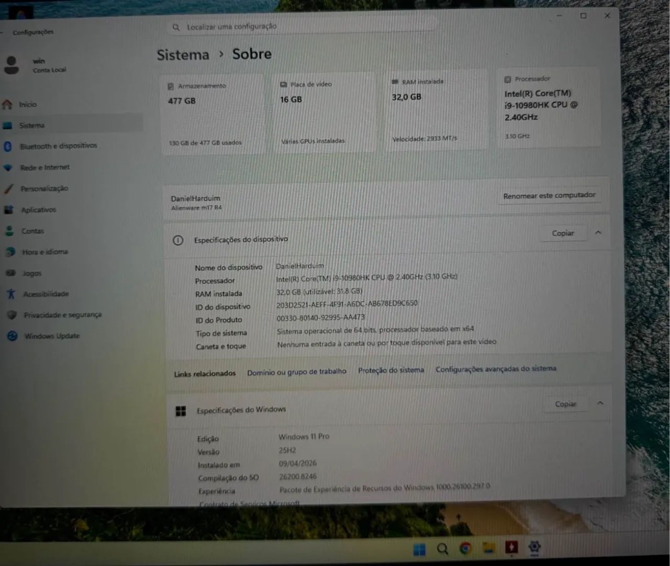Open File Explorer from the taskbar
Image resolution: width=670 pixels, height=566 pixels.
click(x=489, y=548)
